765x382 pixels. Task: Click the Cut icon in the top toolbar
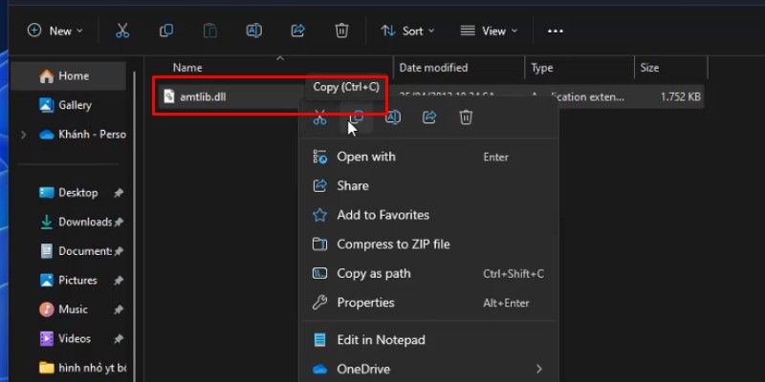pos(122,31)
